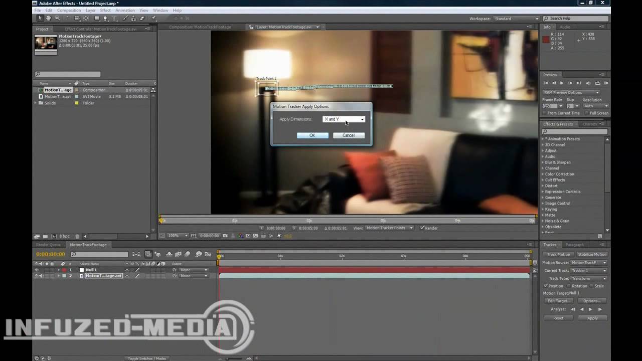Toggle Frame Blending for timeline
The image size is (642, 361).
pyautogui.click(x=178, y=254)
